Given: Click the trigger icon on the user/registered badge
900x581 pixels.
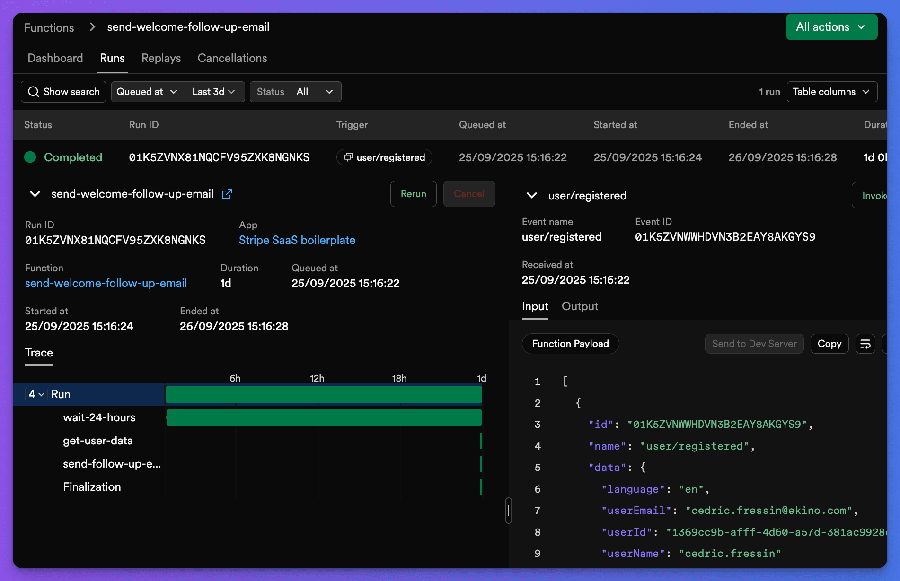Looking at the screenshot, I should [348, 157].
